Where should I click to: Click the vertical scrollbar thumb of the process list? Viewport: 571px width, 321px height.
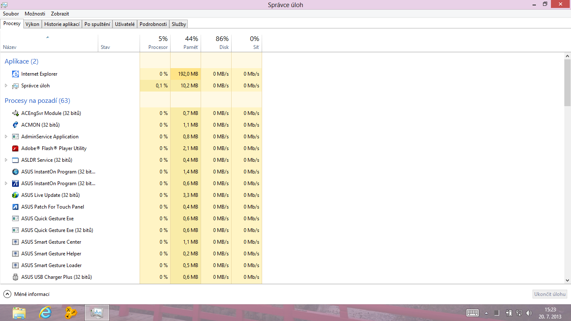coord(567,82)
